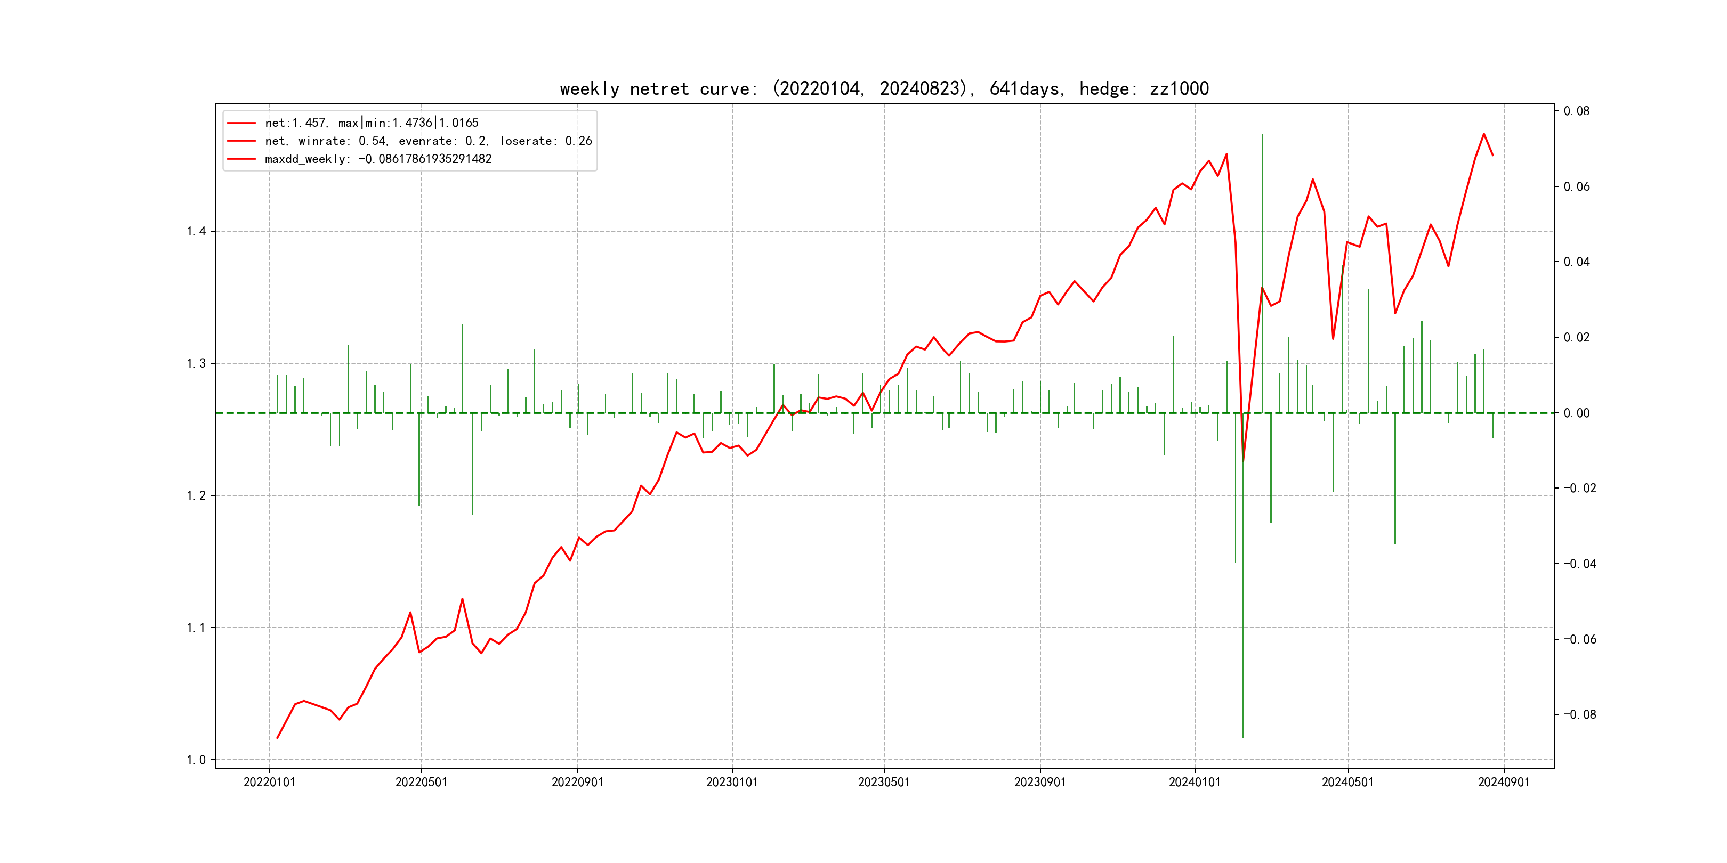Screen dimensions: 1727x863
Task: Click the 20230101 date tick label
Action: 731,782
